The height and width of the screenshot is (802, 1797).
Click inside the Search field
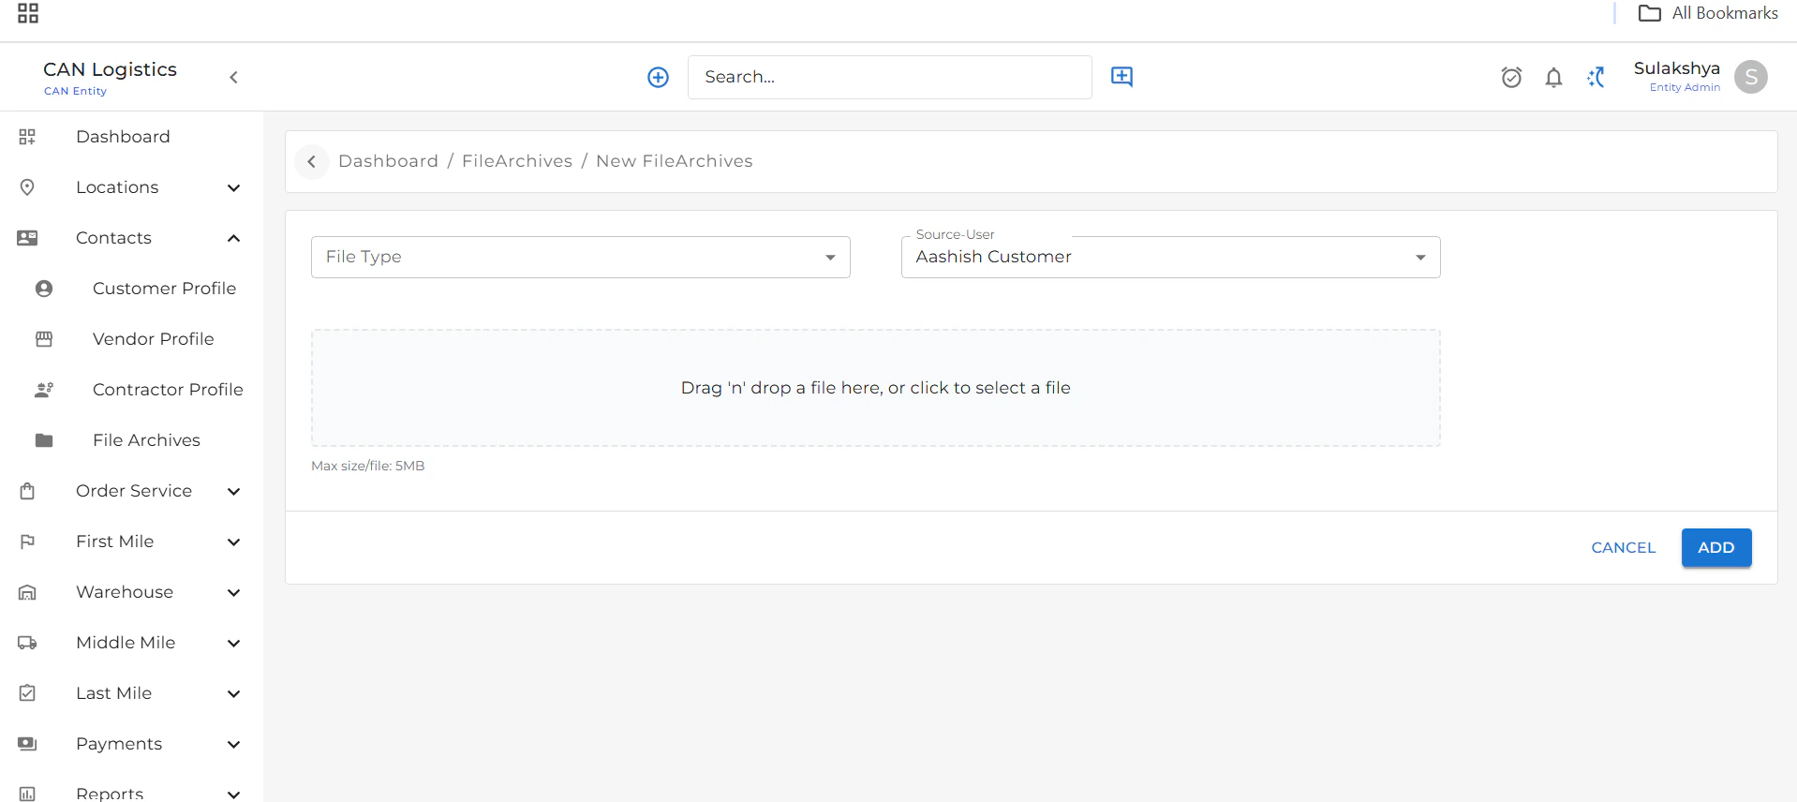click(x=889, y=77)
